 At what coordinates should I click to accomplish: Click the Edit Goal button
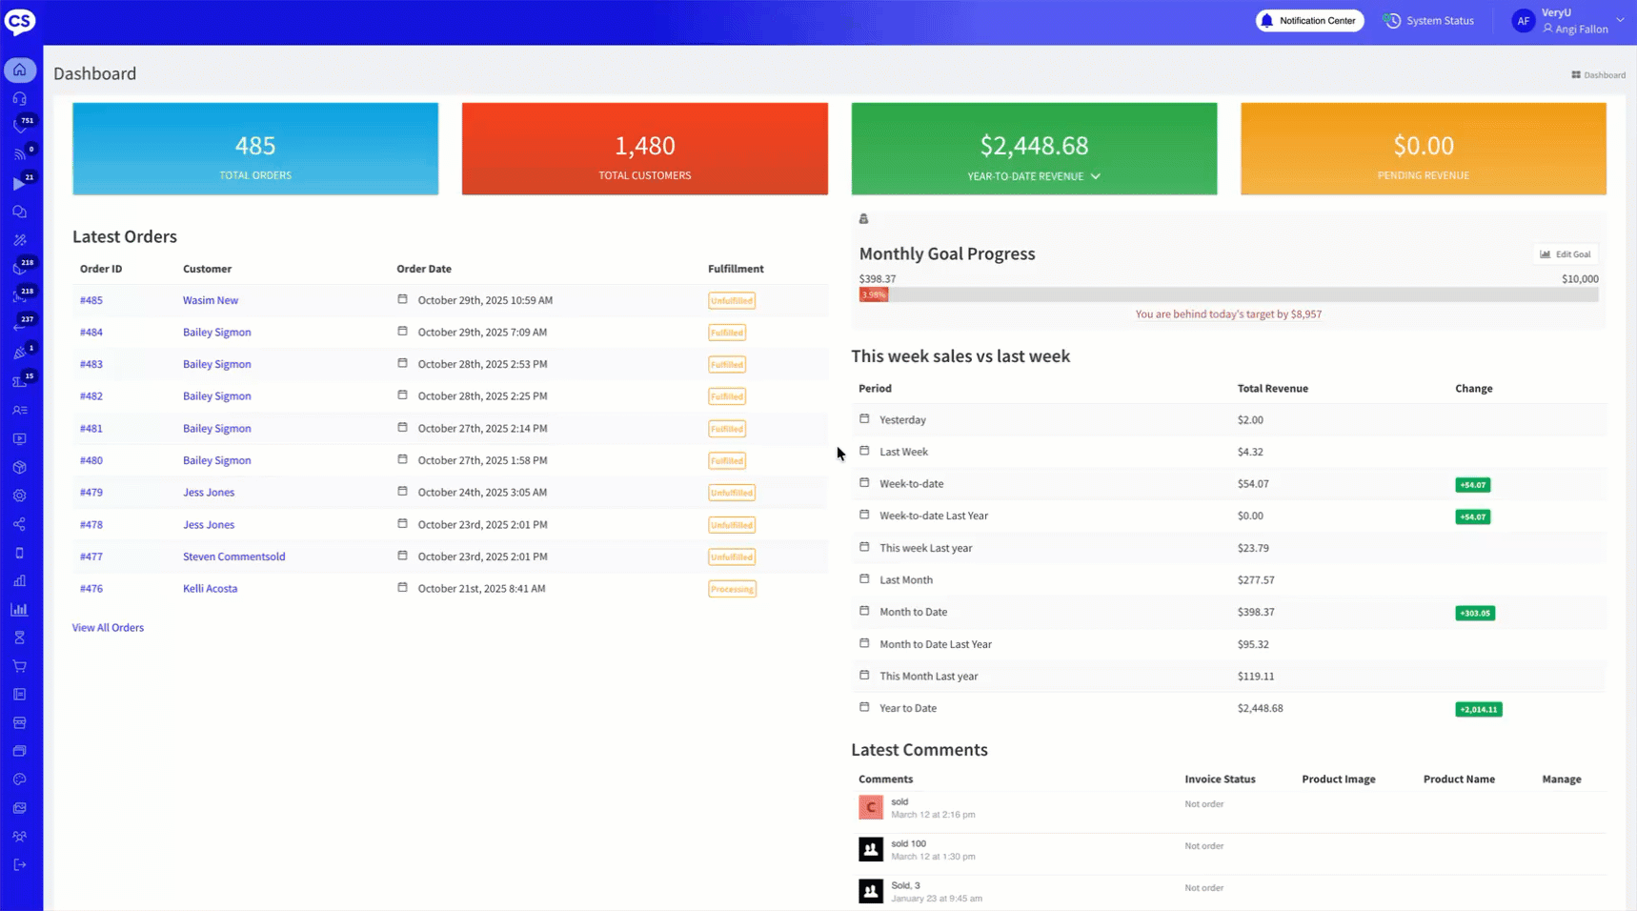(1565, 254)
